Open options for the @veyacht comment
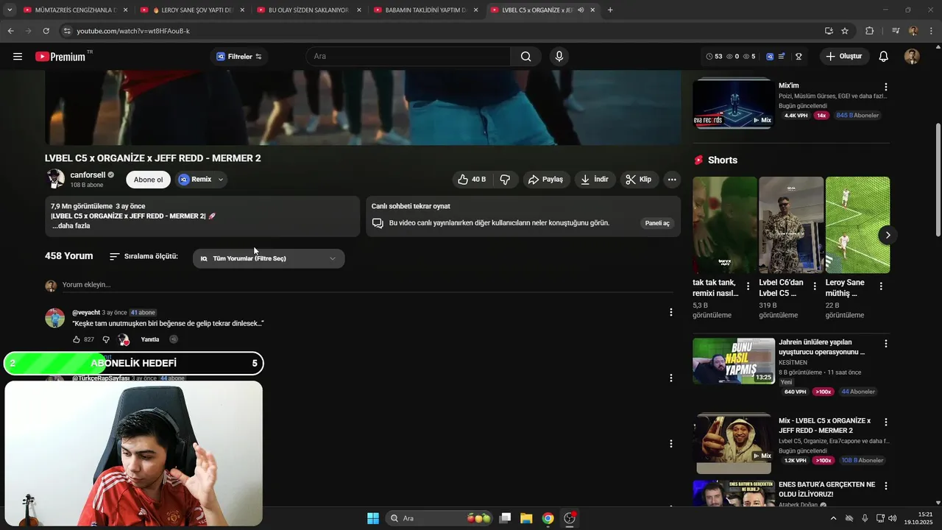Image resolution: width=942 pixels, height=530 pixels. [670, 312]
